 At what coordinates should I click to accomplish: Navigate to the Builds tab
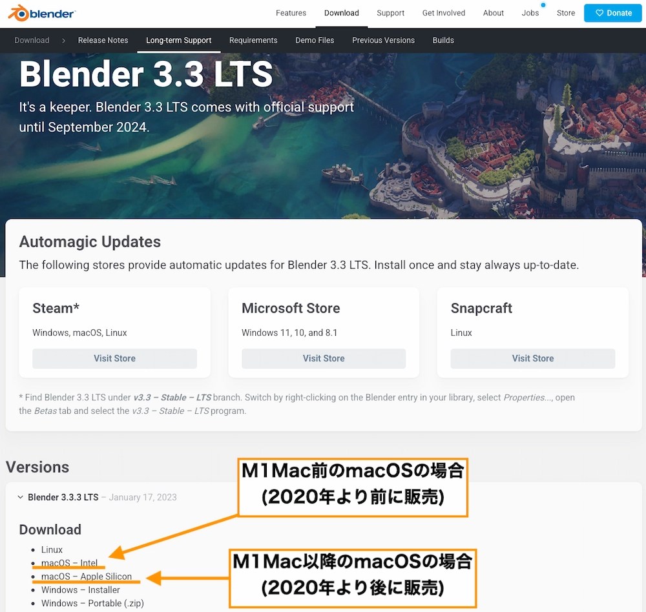pyautogui.click(x=443, y=40)
